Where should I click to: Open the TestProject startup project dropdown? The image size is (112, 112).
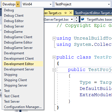point(83,4)
